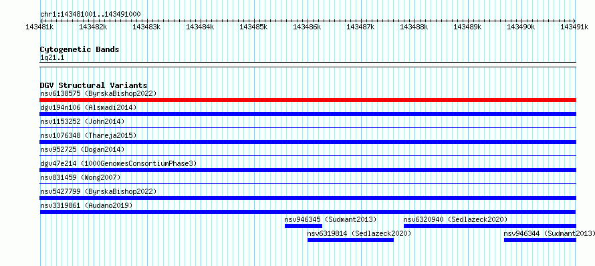Click thin nsv952725 variant line
Image resolution: width=595 pixels, height=266 pixels.
pos(308,156)
